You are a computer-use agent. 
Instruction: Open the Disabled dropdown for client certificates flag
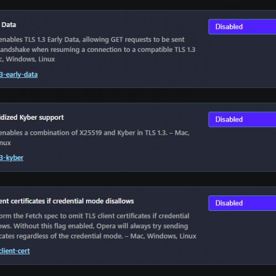coord(242,203)
